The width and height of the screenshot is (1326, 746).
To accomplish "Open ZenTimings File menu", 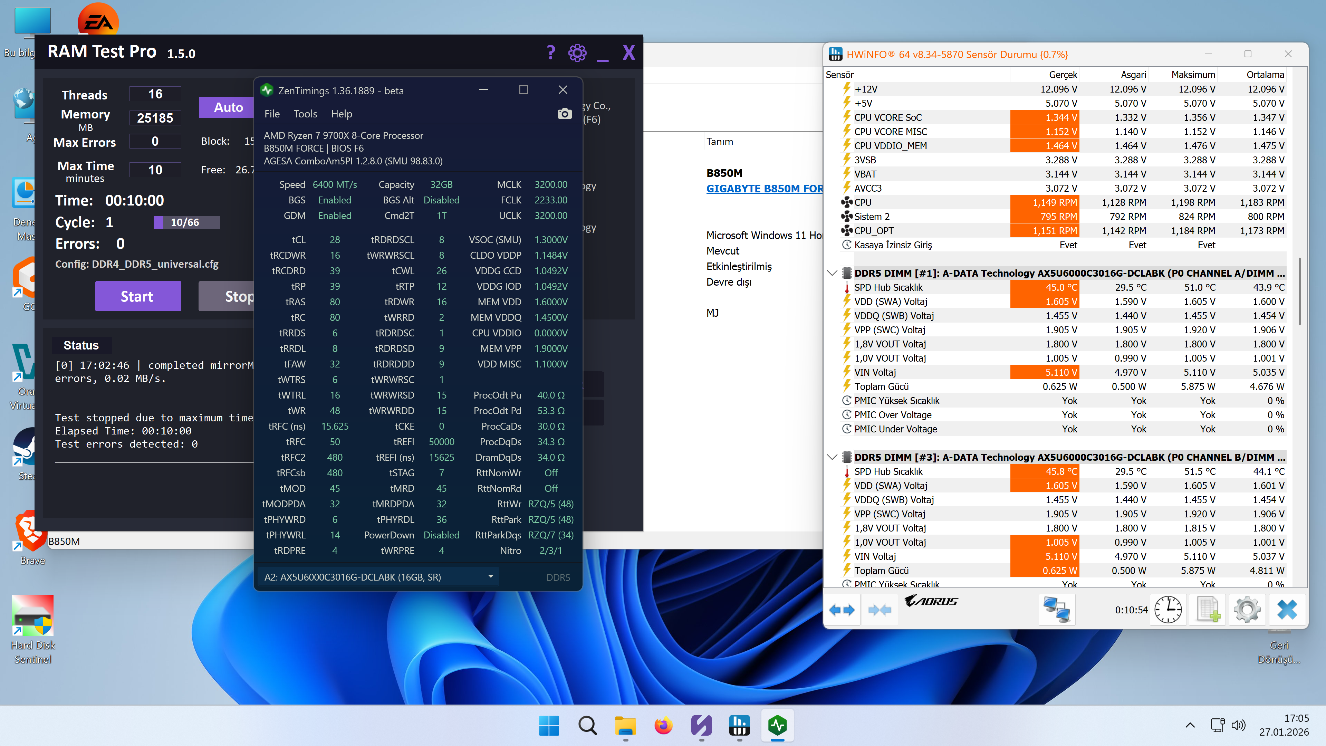I will pos(272,114).
